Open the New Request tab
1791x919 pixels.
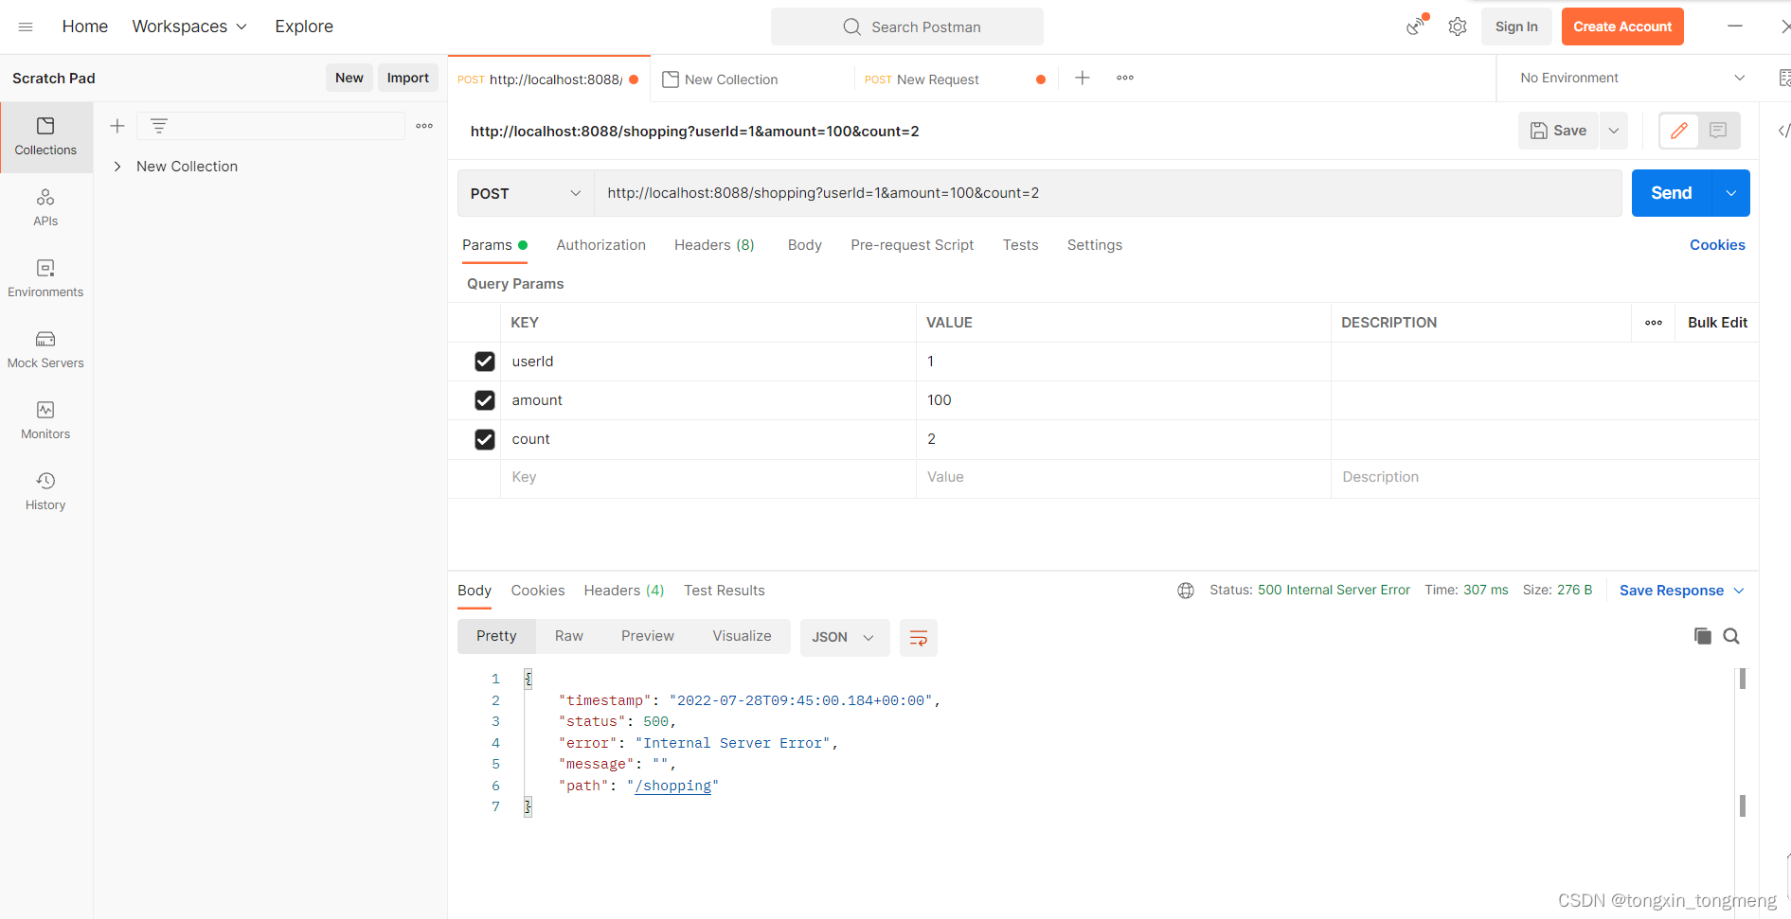(x=955, y=80)
